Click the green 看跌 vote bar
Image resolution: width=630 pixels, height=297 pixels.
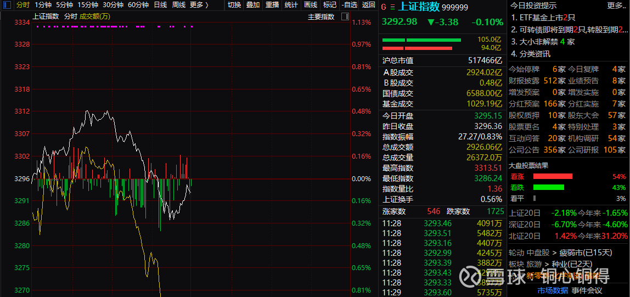tap(548, 187)
